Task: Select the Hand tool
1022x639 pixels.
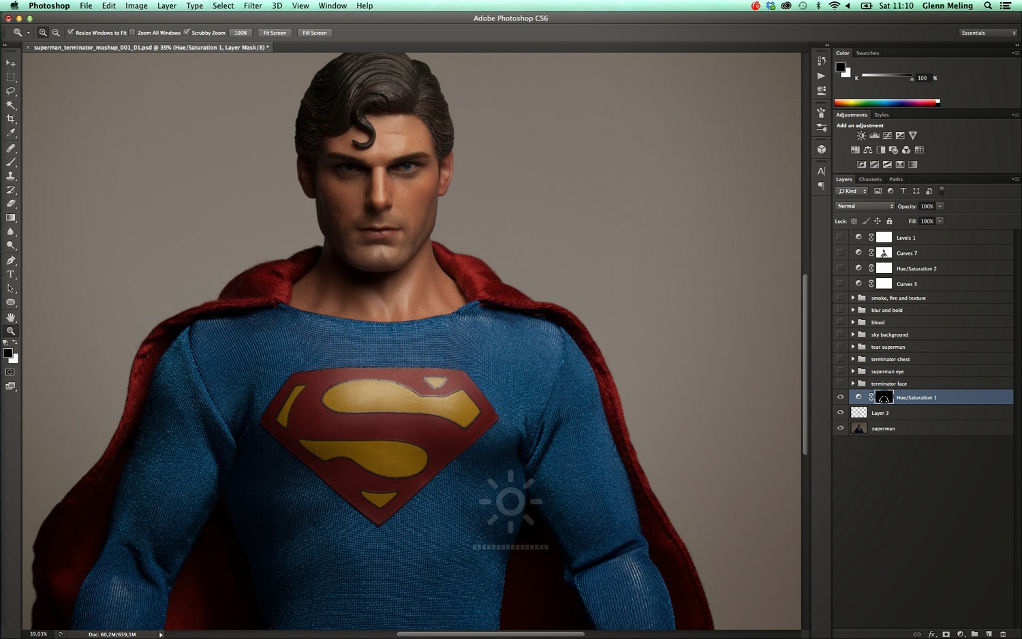Action: point(11,317)
